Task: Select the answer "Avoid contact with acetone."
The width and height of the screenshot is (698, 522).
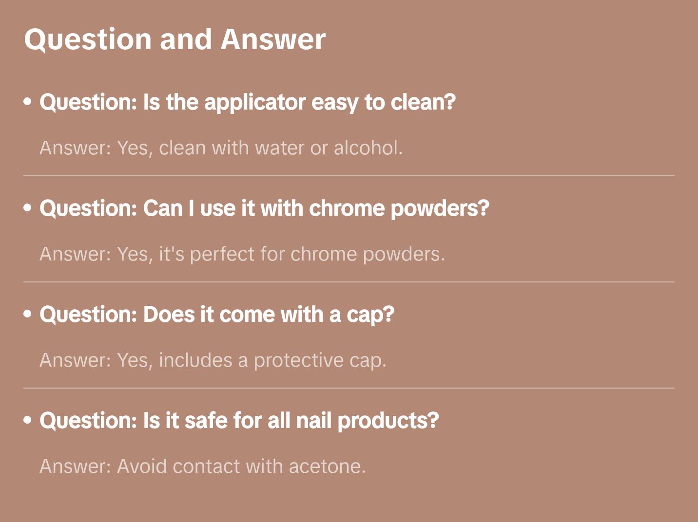Action: pyautogui.click(x=202, y=466)
